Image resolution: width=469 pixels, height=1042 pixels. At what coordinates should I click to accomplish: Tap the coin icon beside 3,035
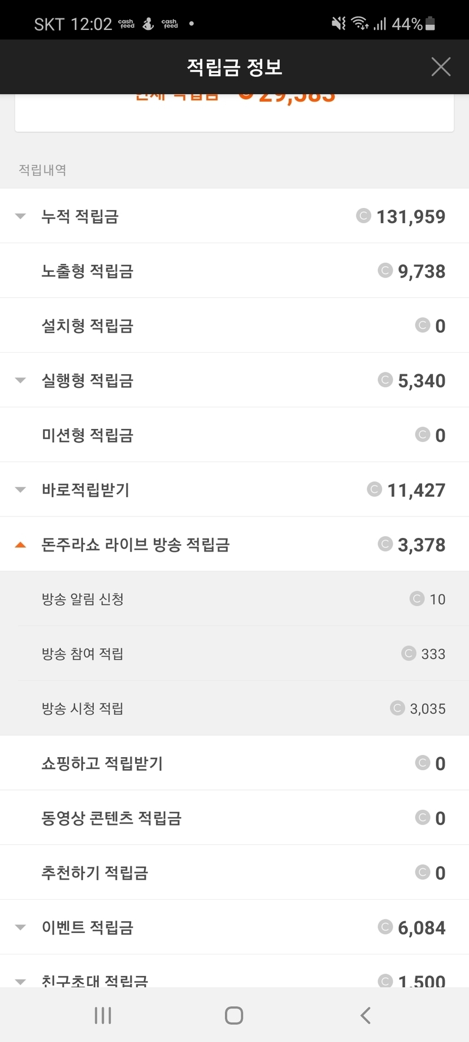point(397,708)
